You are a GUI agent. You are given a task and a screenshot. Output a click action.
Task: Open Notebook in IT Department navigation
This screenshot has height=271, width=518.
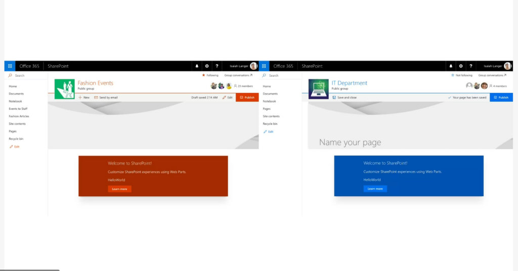click(269, 101)
